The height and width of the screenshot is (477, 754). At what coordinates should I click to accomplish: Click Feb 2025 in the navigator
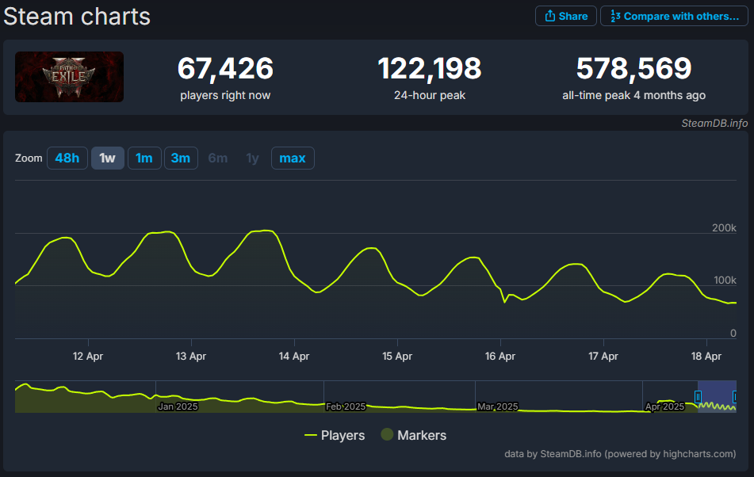coord(346,406)
